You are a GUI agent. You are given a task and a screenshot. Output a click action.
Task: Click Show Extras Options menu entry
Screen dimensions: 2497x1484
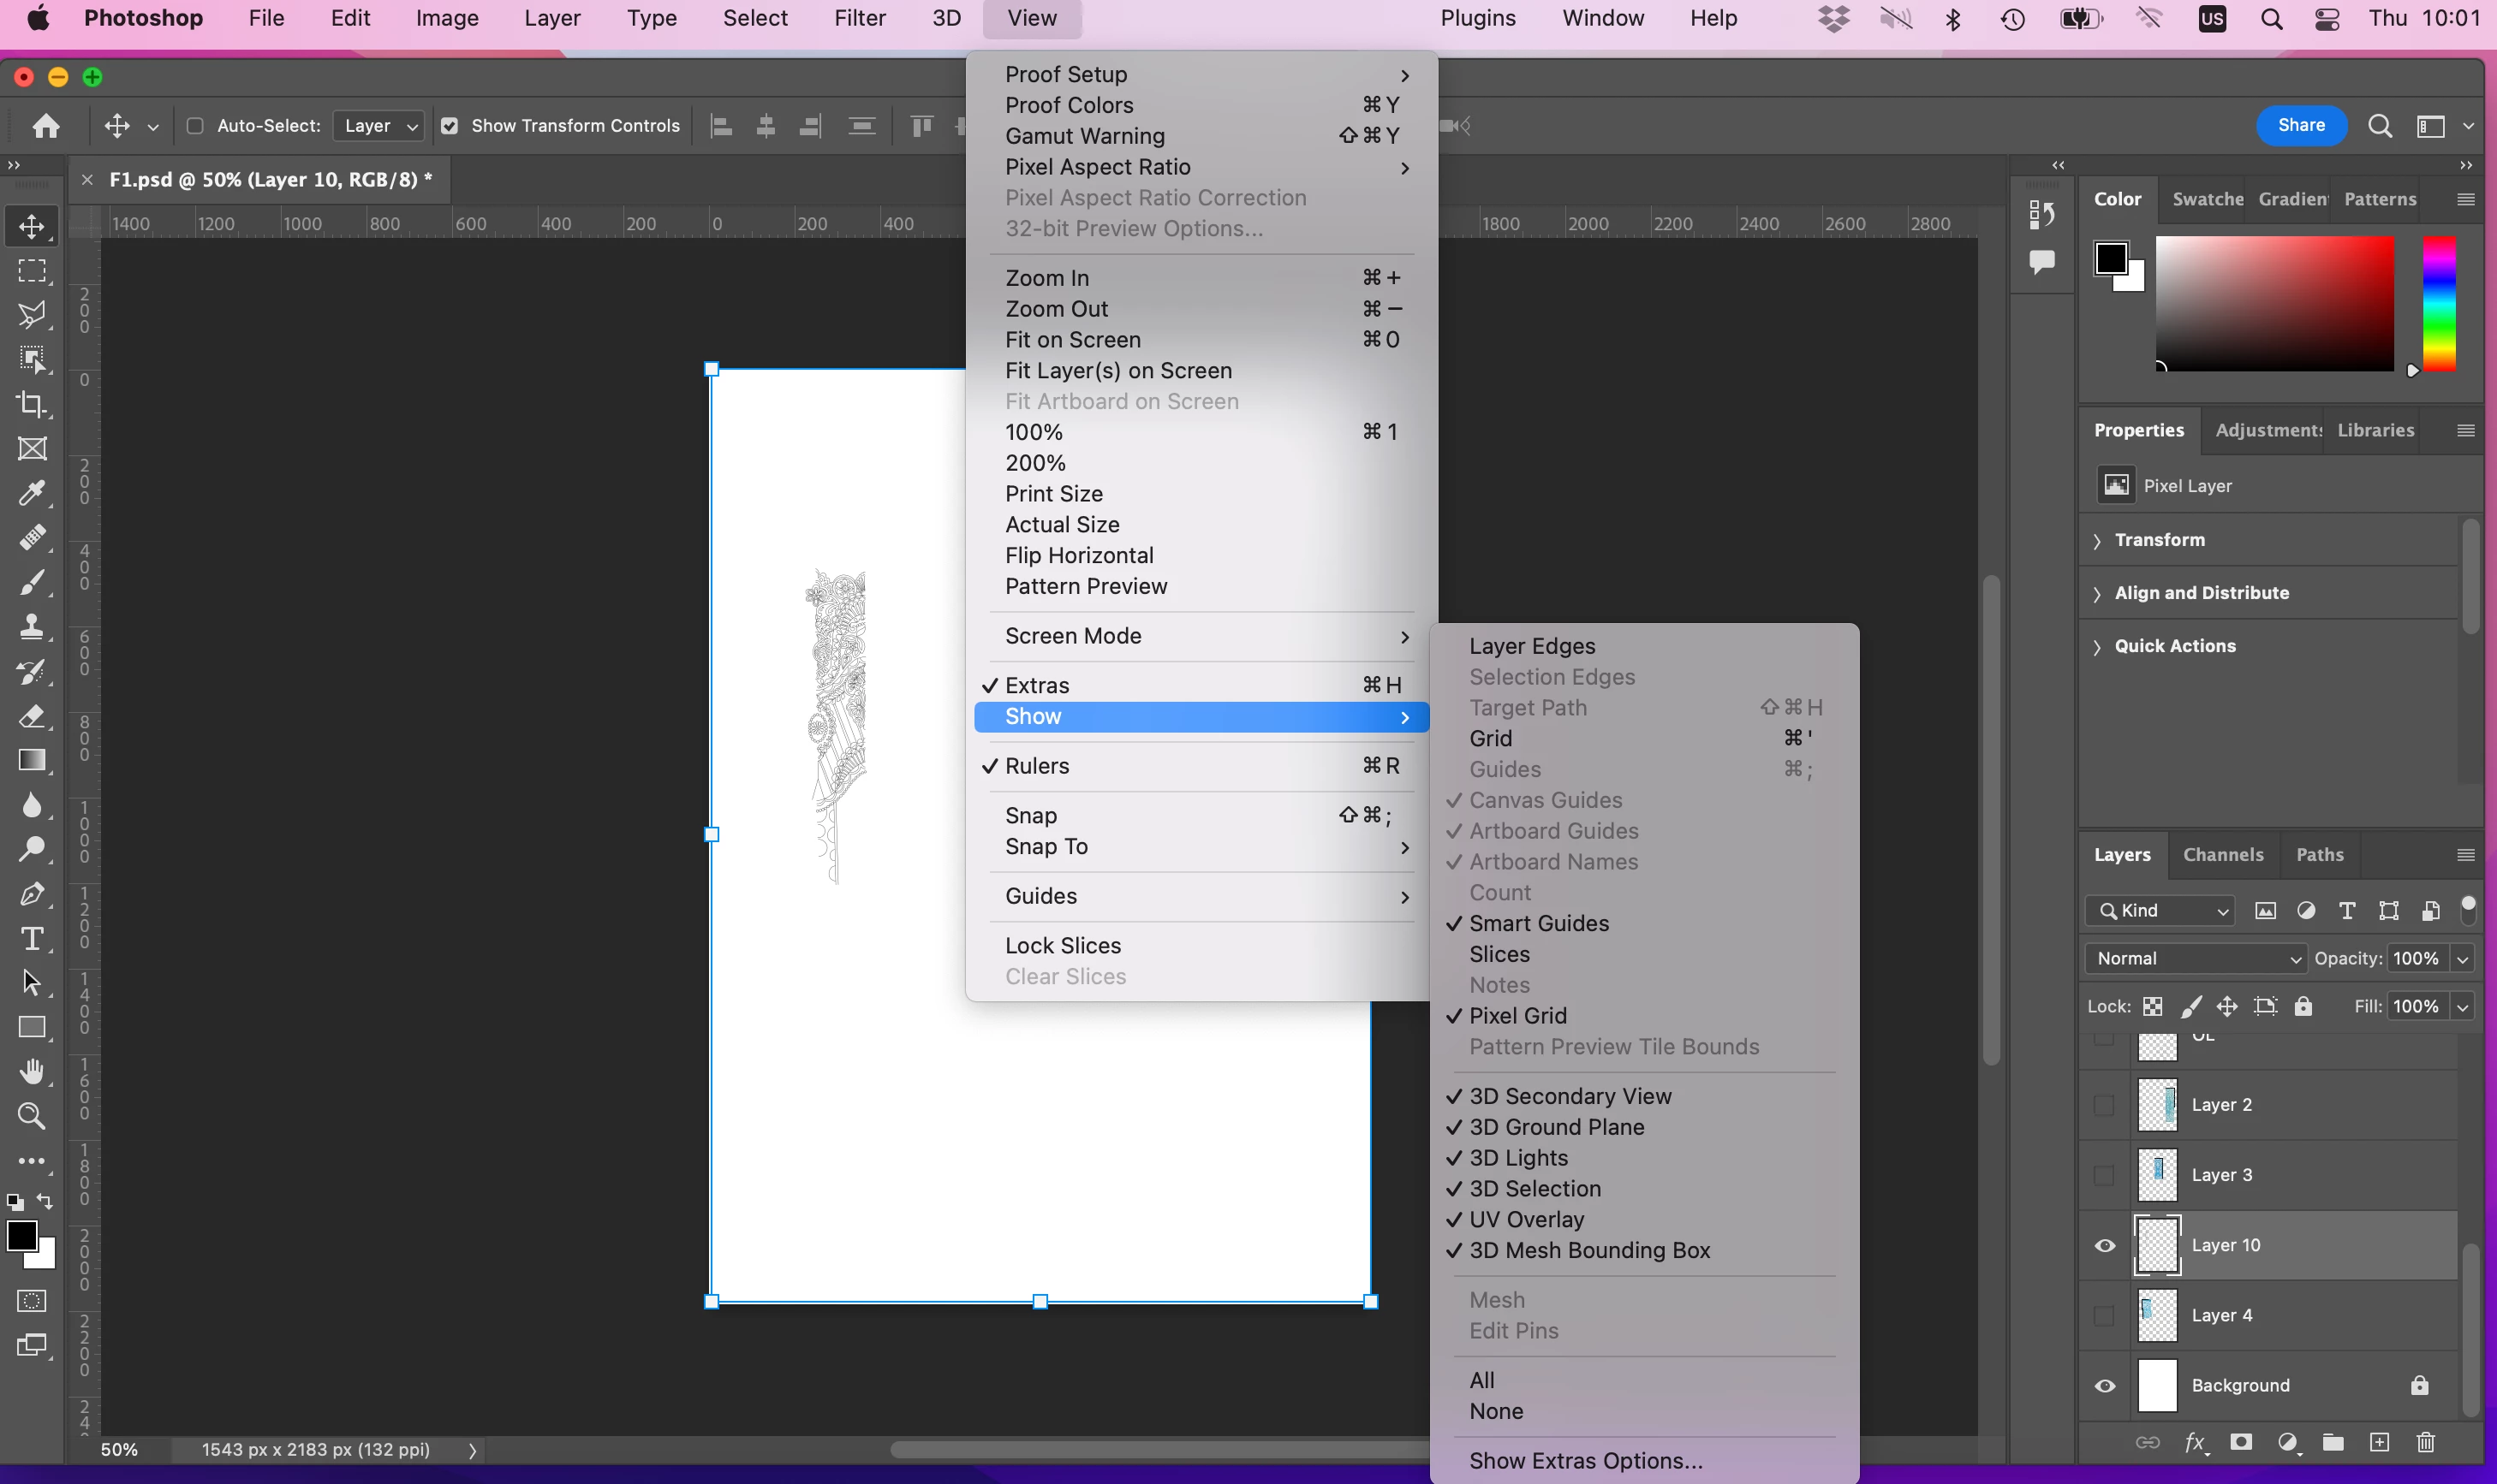coord(1586,1461)
